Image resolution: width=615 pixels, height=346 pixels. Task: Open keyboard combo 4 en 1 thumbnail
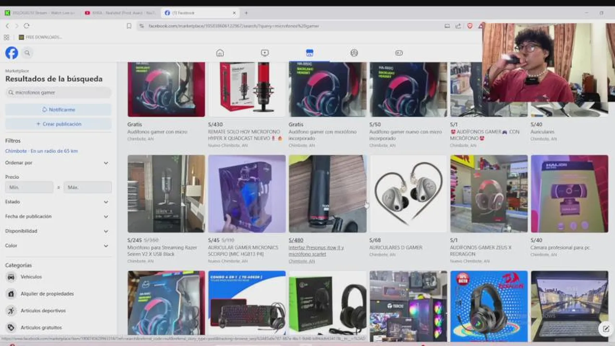point(247,303)
